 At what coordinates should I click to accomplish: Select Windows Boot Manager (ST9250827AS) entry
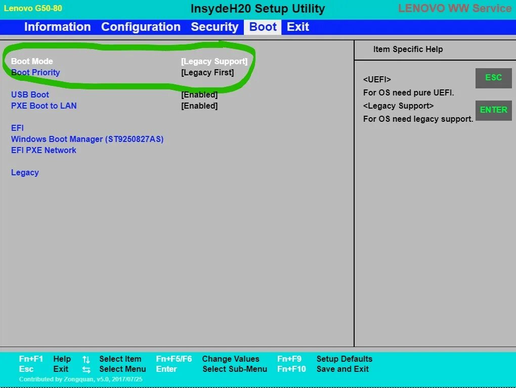[x=87, y=139]
